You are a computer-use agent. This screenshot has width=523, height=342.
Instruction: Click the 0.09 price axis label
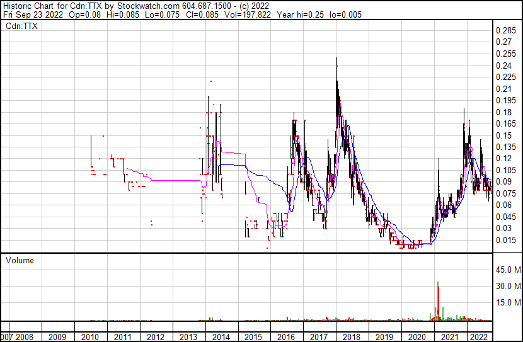point(503,182)
